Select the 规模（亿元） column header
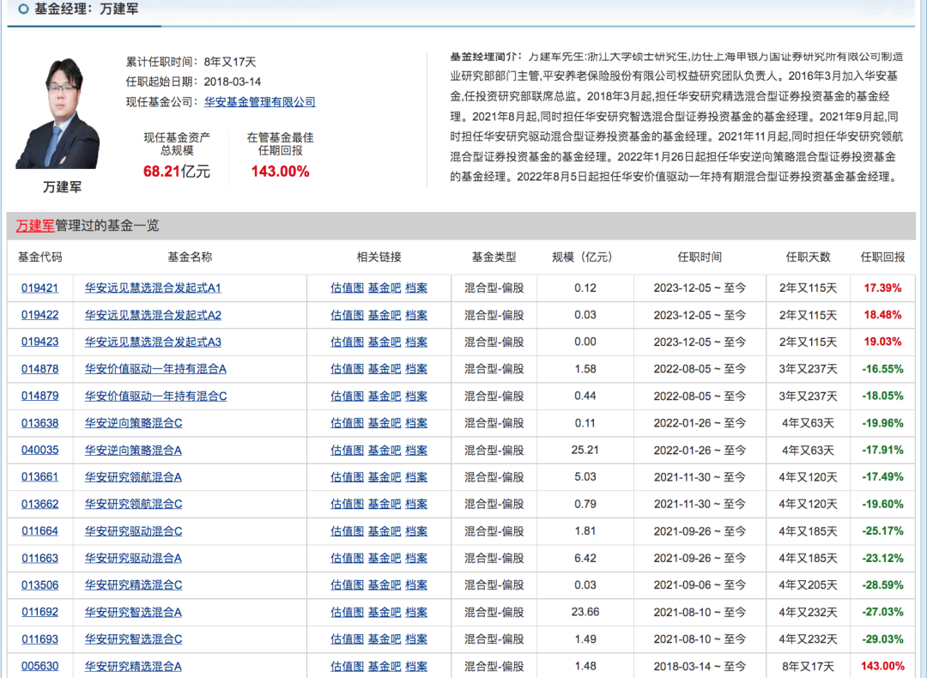The image size is (927, 678). 582,257
